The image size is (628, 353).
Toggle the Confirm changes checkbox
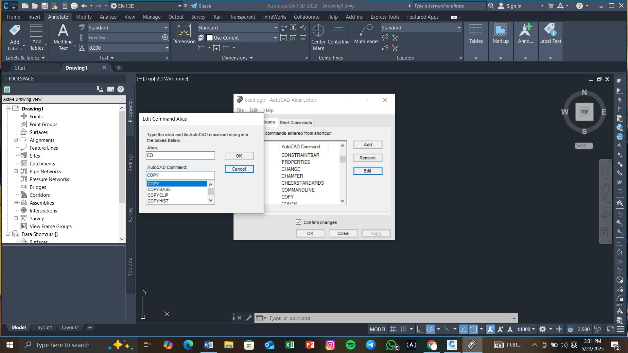point(298,222)
